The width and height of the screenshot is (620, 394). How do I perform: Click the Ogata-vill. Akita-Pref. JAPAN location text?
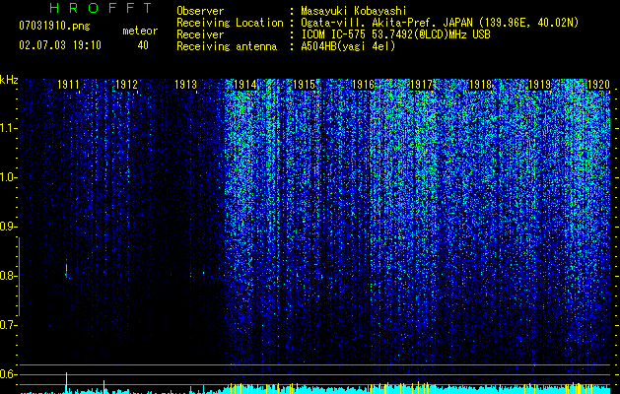tap(440, 23)
